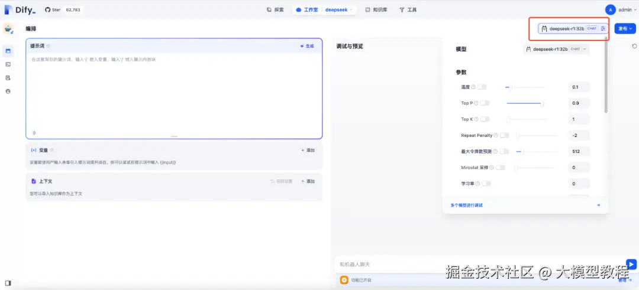Screen dimensions: 639x290
Task: Click the refresh/restart conversation icon
Action: pos(633,46)
